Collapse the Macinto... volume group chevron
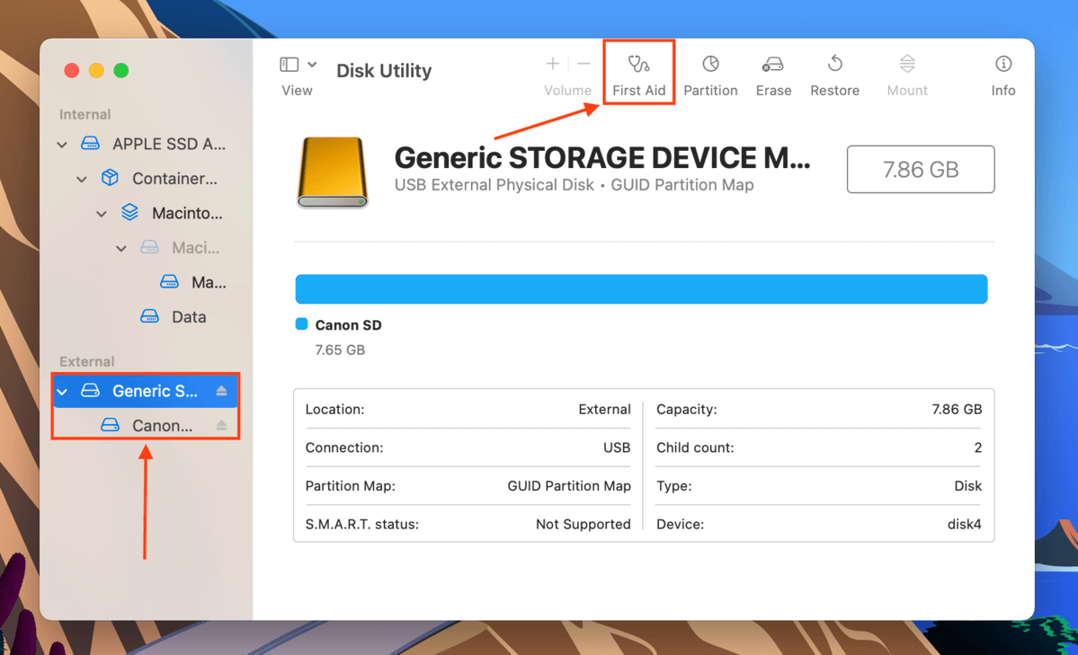 coord(102,214)
